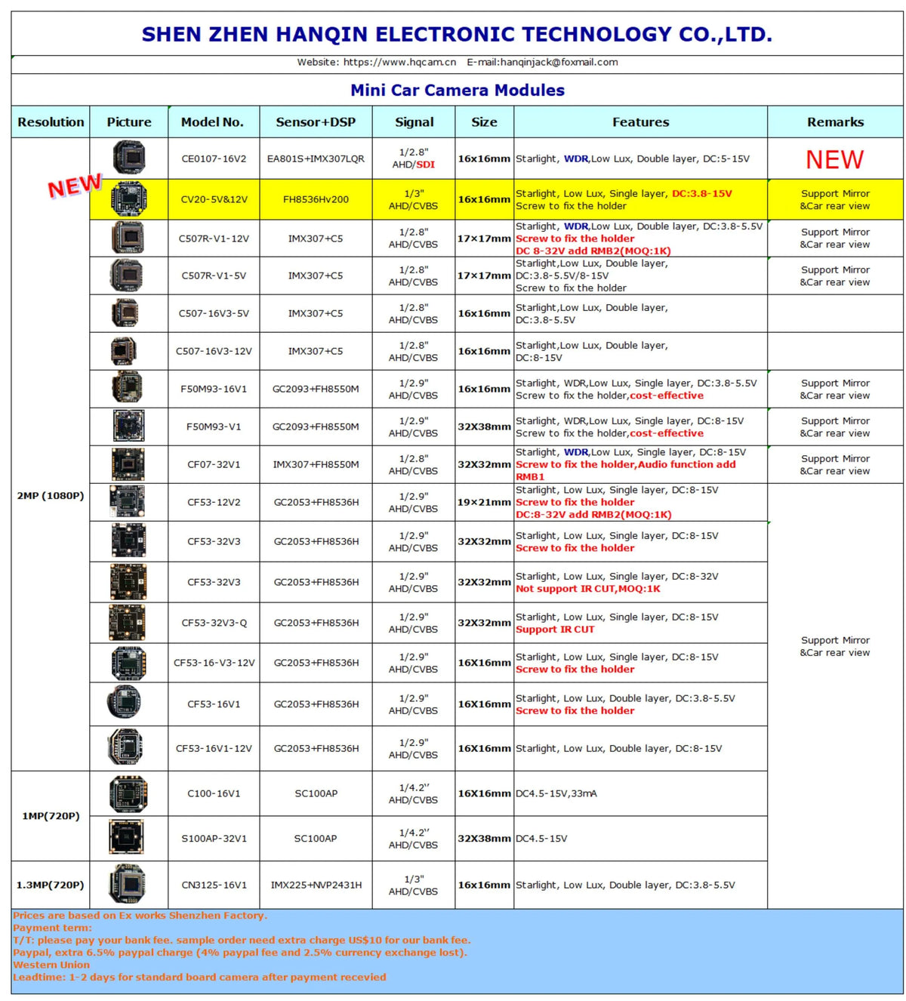The width and height of the screenshot is (906, 1001).
Task: Open the C507R-V1-5V module picture
Action: [x=126, y=276]
